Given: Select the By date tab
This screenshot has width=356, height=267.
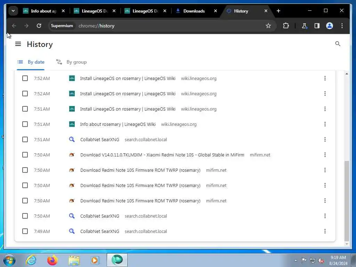Looking at the screenshot, I should coord(31,62).
